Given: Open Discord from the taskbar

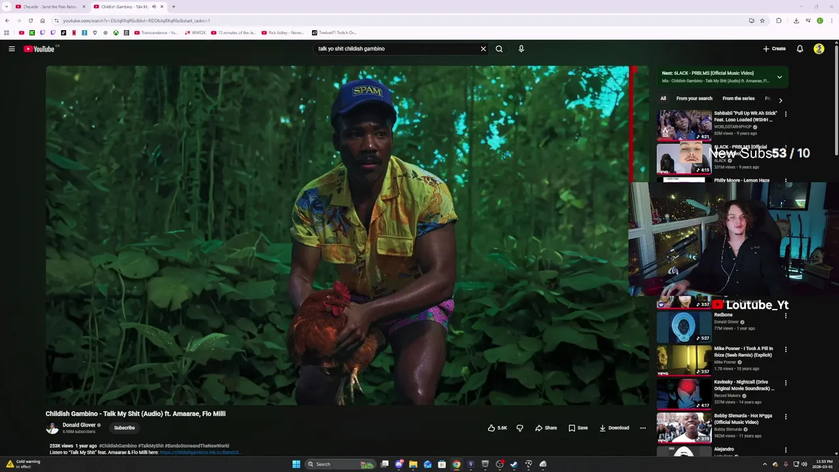Looking at the screenshot, I should click(x=399, y=464).
